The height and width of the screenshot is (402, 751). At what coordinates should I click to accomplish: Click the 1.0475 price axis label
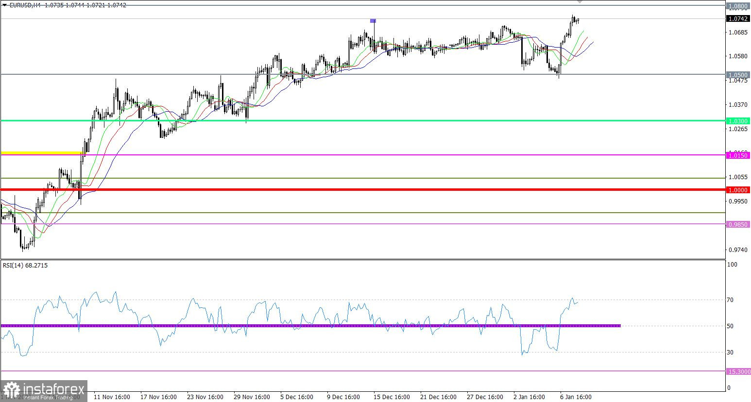pyautogui.click(x=737, y=81)
